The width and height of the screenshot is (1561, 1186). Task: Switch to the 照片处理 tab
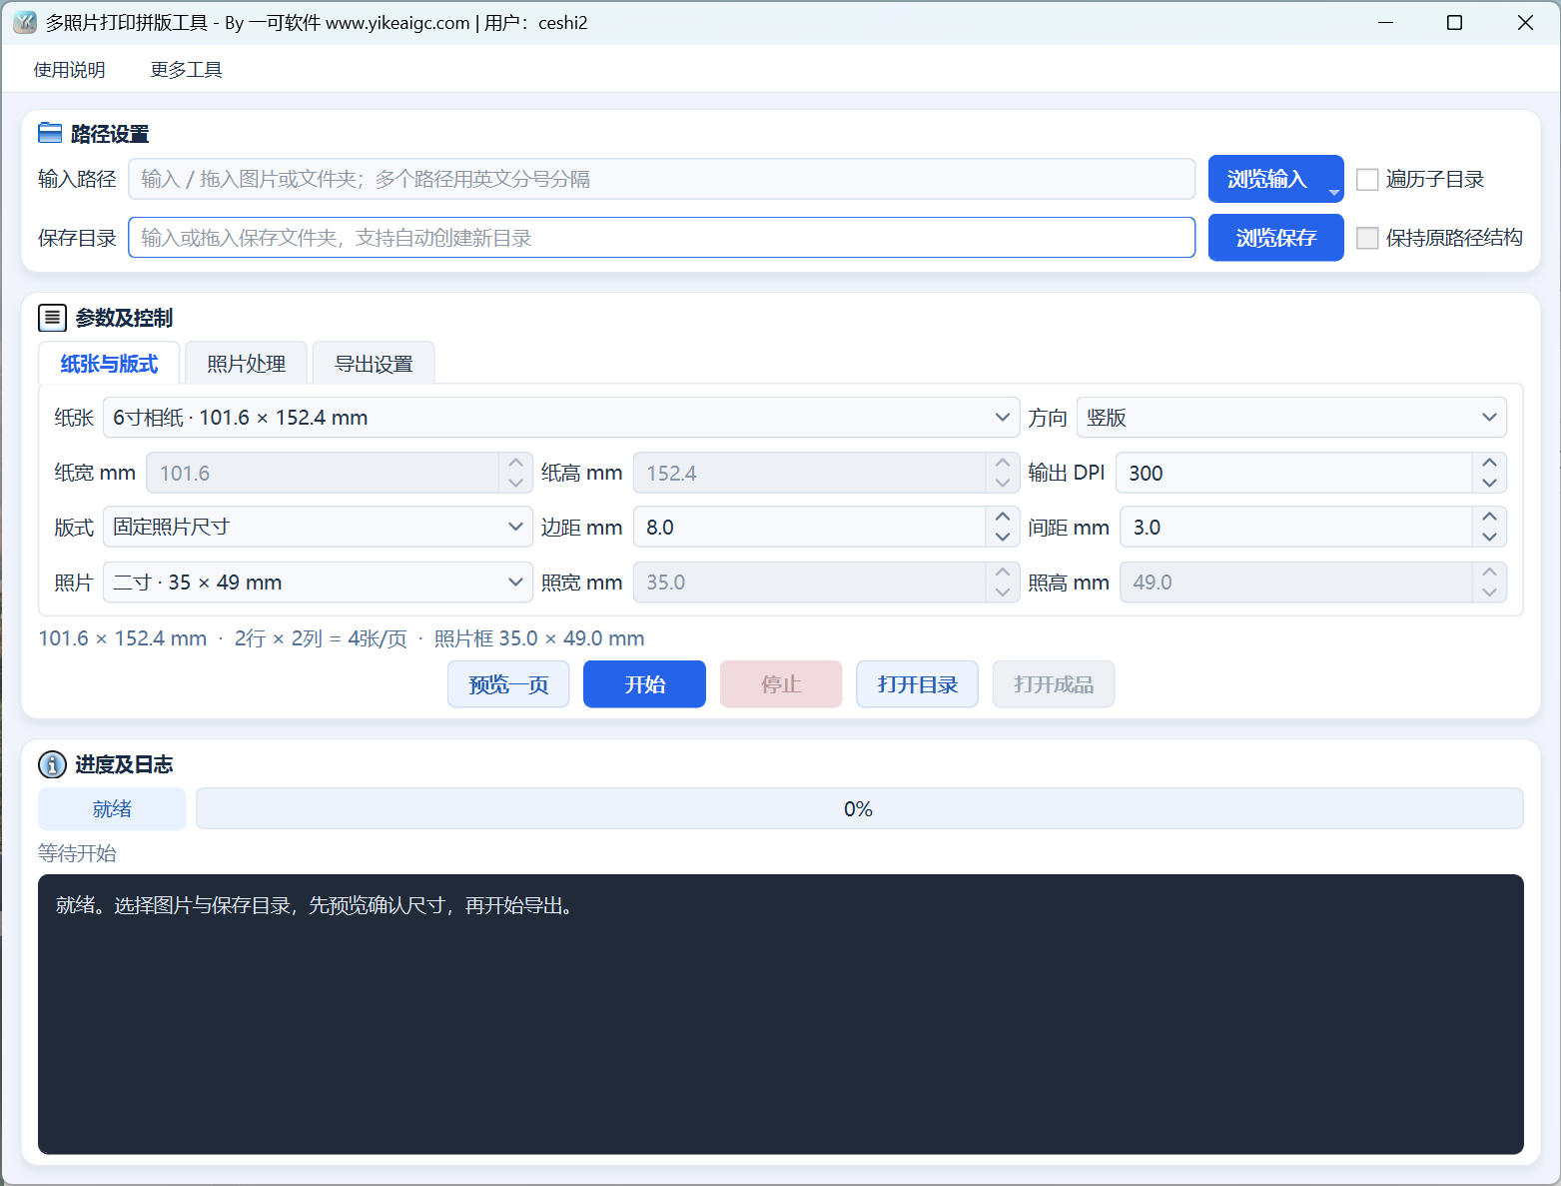click(247, 364)
